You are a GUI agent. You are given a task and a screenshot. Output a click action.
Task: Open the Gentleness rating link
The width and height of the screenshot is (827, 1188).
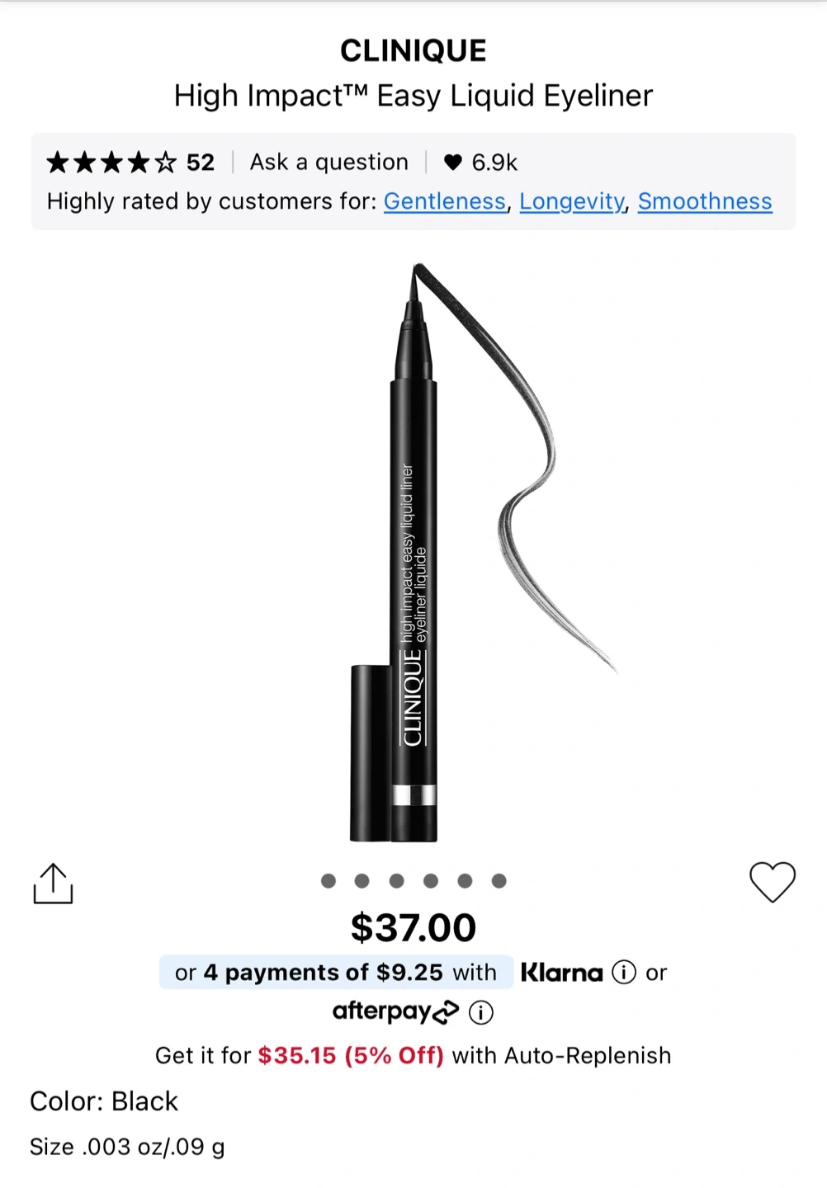pos(445,201)
